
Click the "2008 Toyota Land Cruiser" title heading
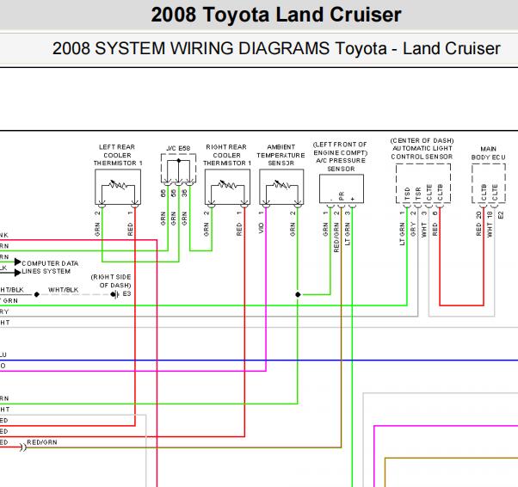(x=276, y=15)
